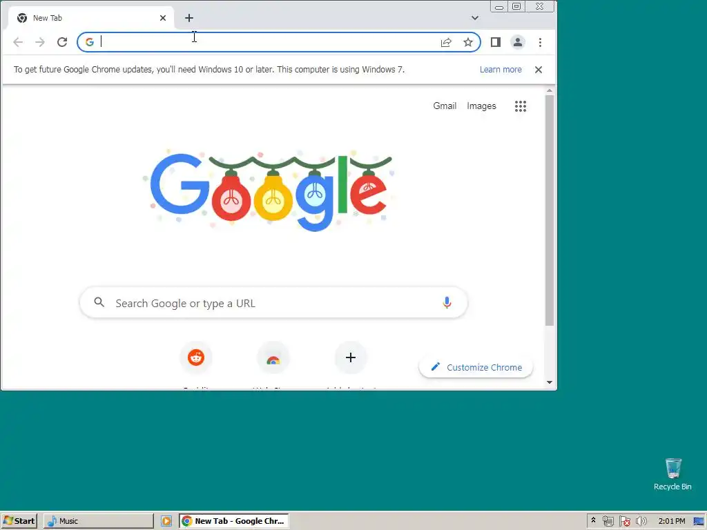Select the New Tab tab
The image size is (707, 530).
point(91,18)
